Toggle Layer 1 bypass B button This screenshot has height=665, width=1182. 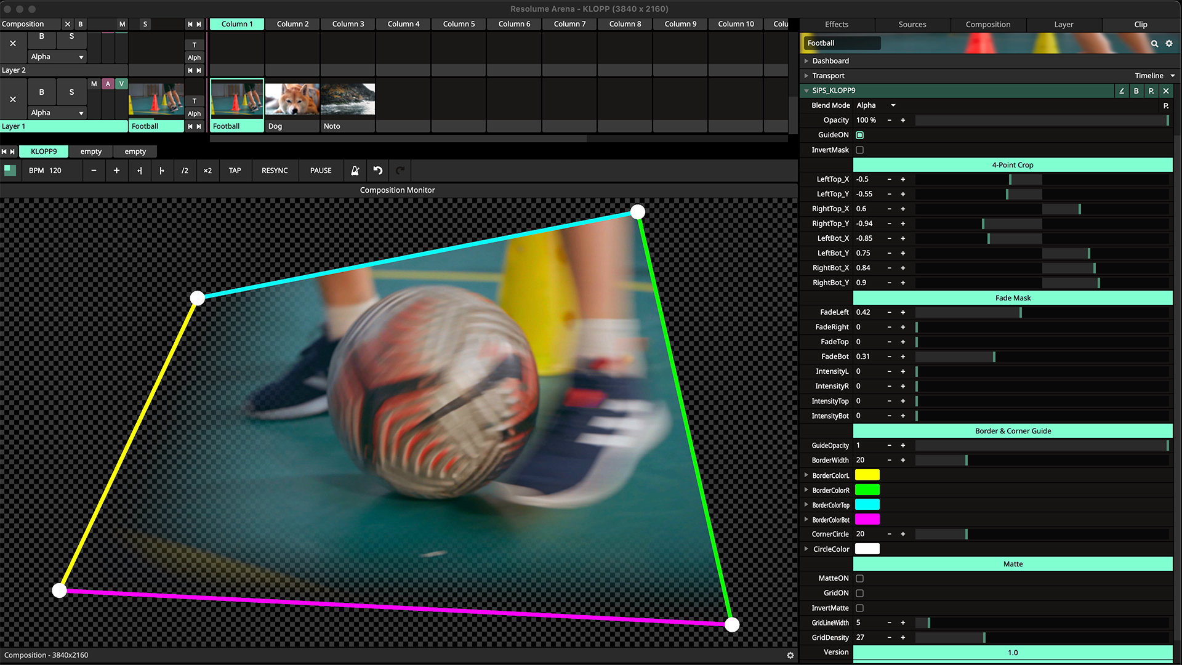pos(42,92)
